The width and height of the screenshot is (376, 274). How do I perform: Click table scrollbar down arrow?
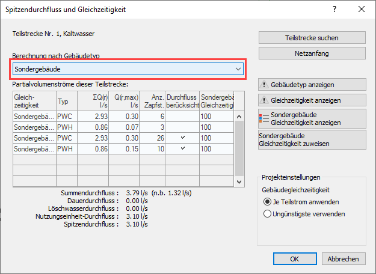(239, 181)
